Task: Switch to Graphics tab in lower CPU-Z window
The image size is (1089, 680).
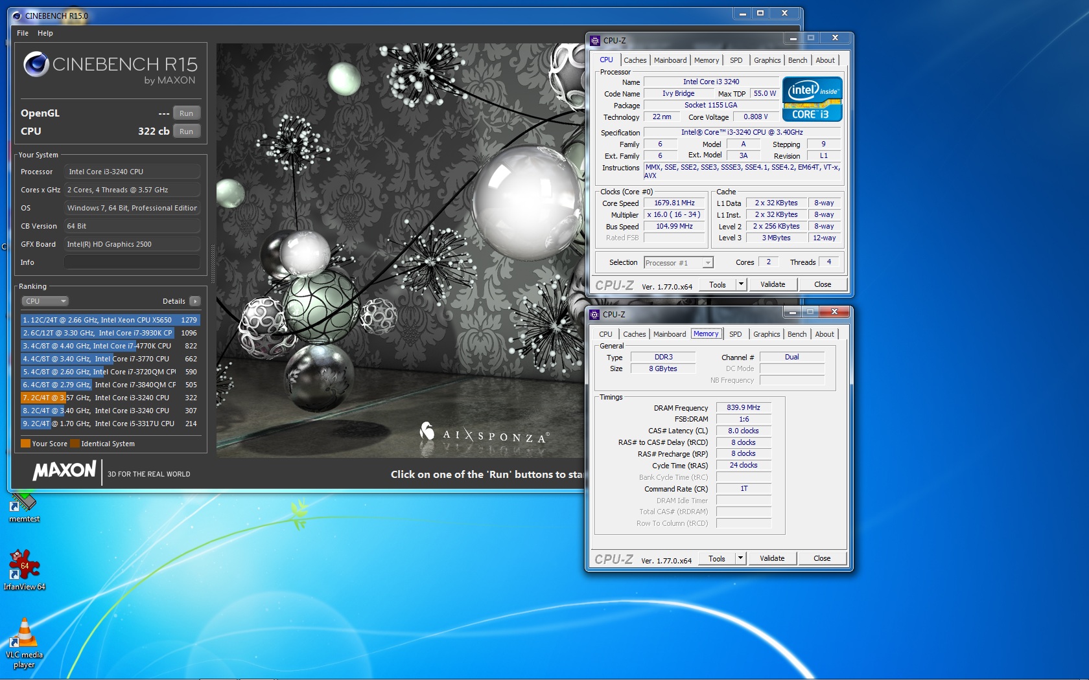Action: (767, 334)
